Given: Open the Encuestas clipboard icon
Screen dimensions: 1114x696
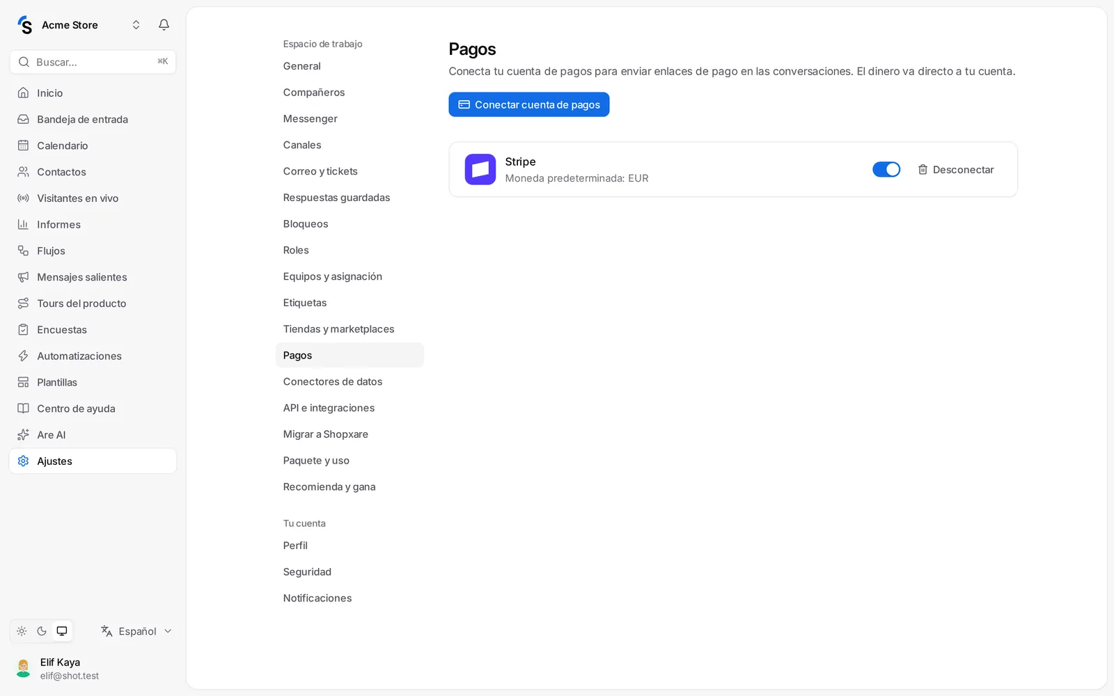Looking at the screenshot, I should pos(23,330).
